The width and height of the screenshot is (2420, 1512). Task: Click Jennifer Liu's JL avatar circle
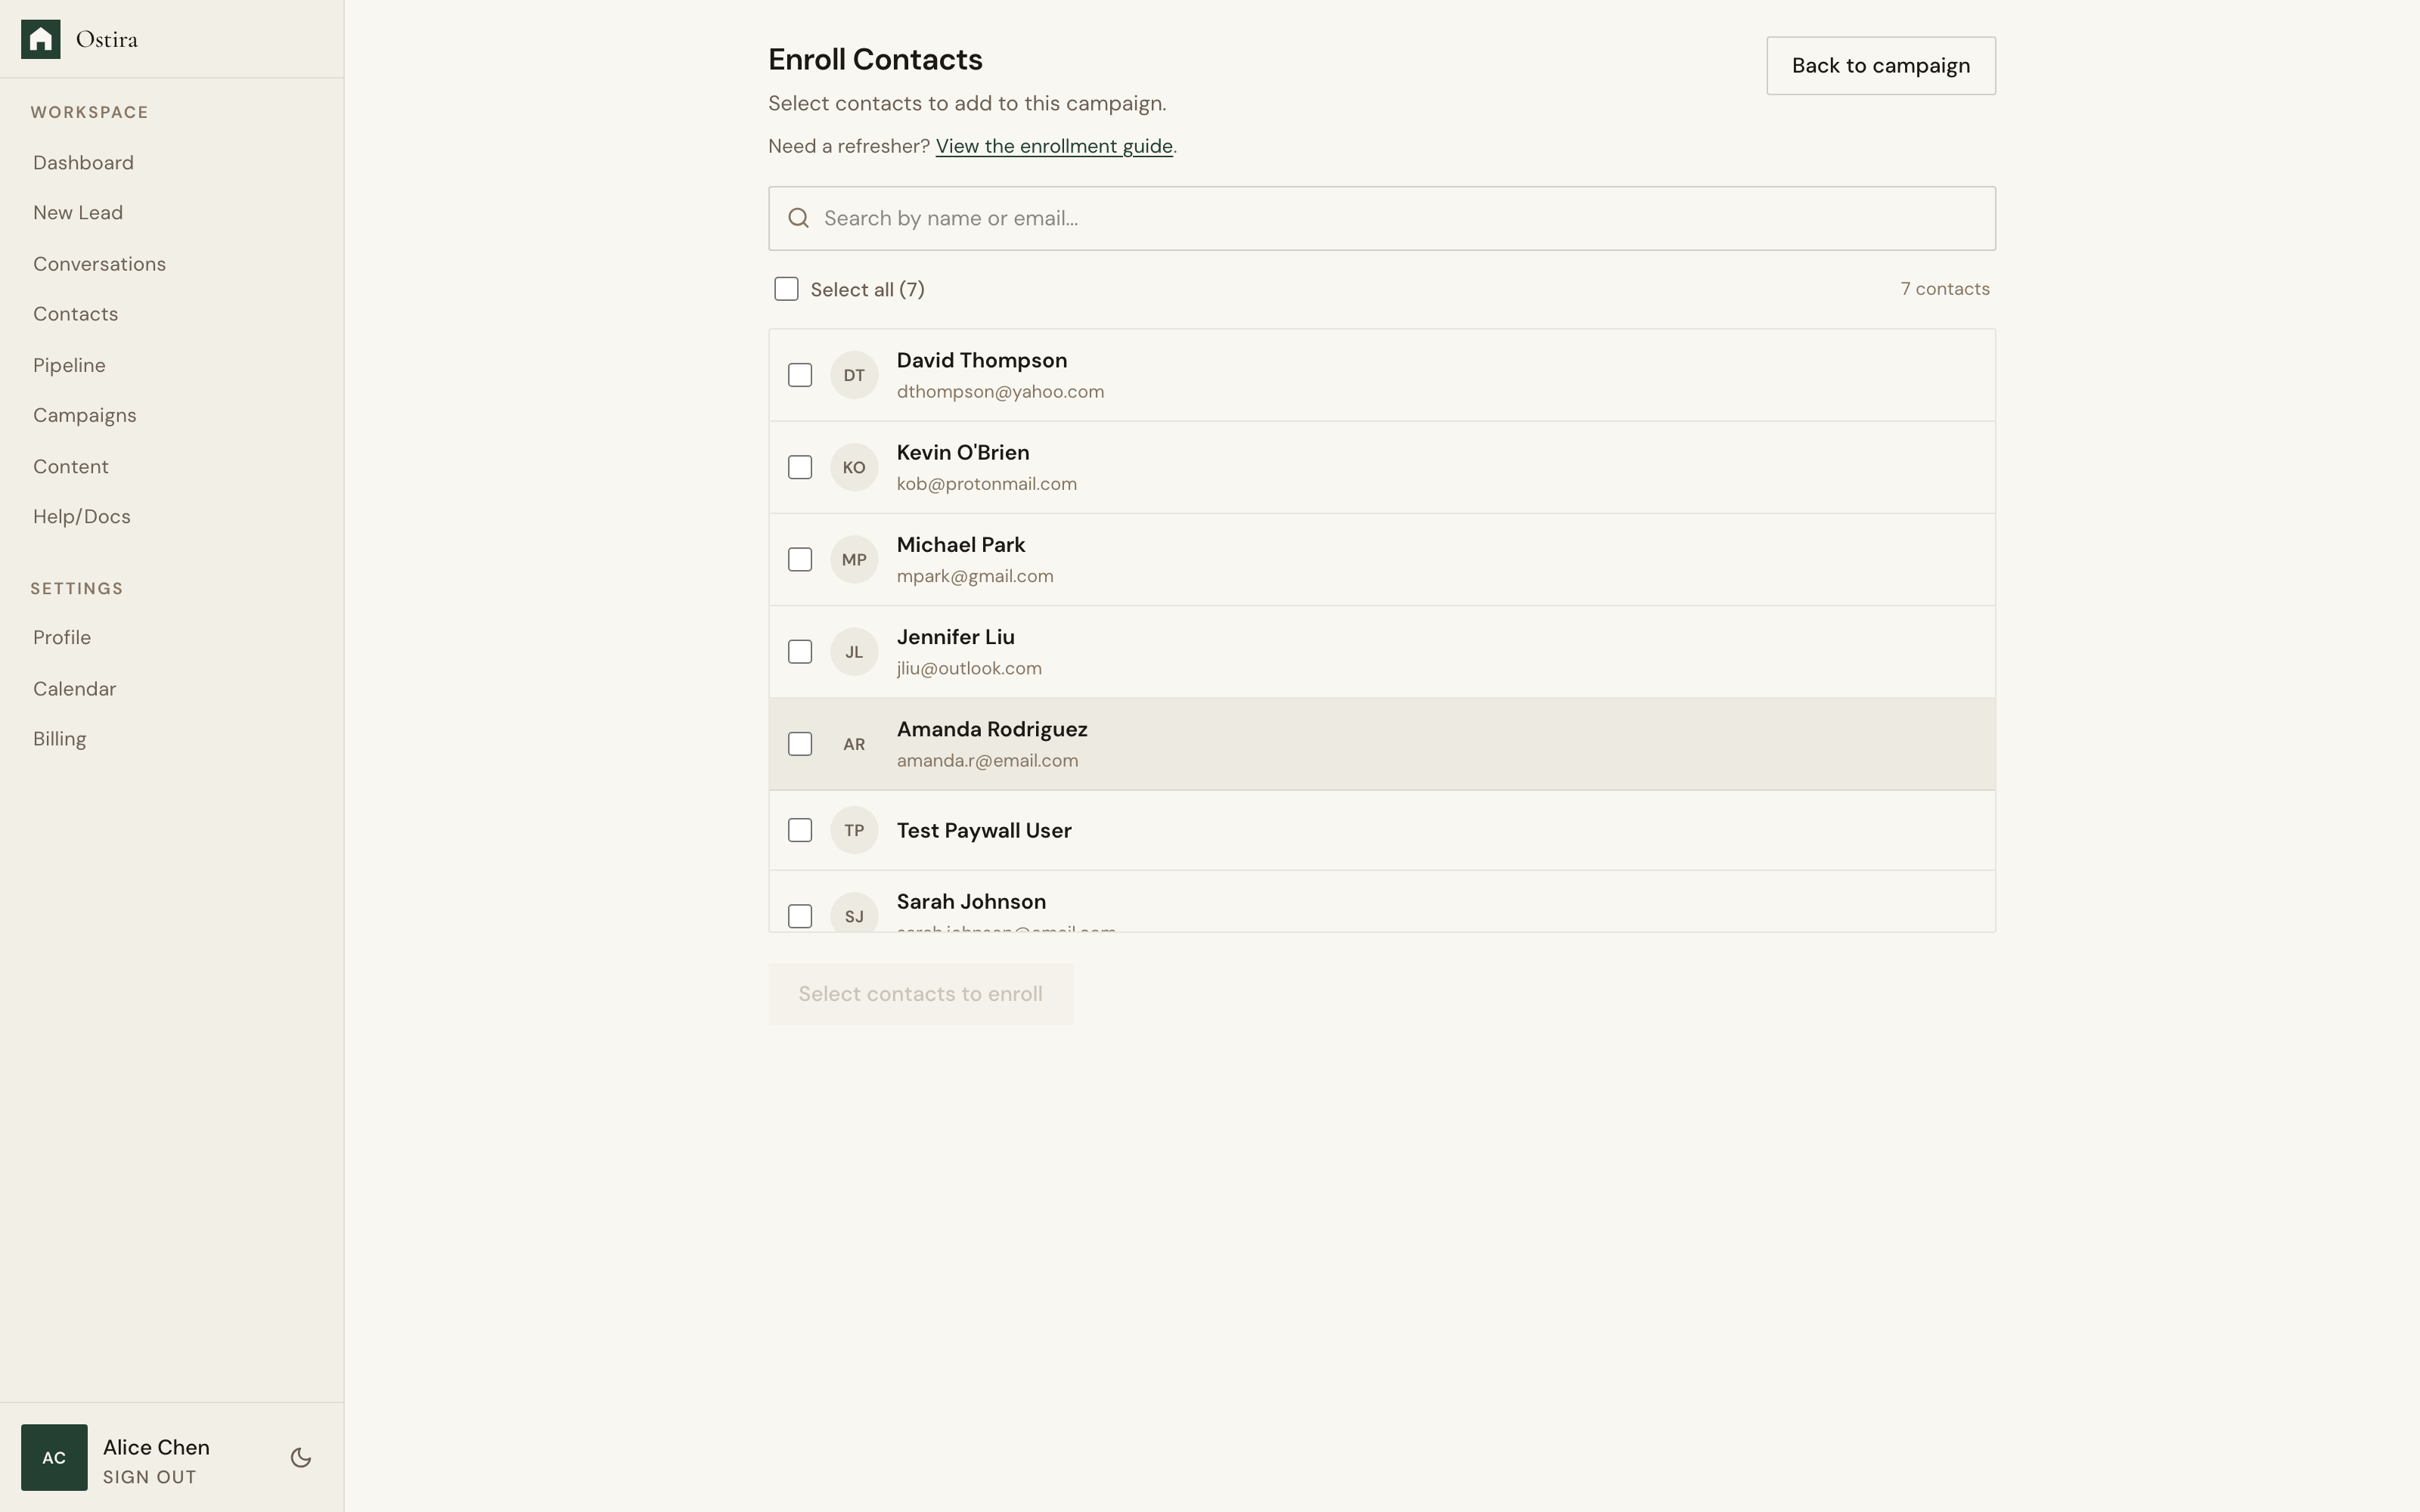pos(854,651)
